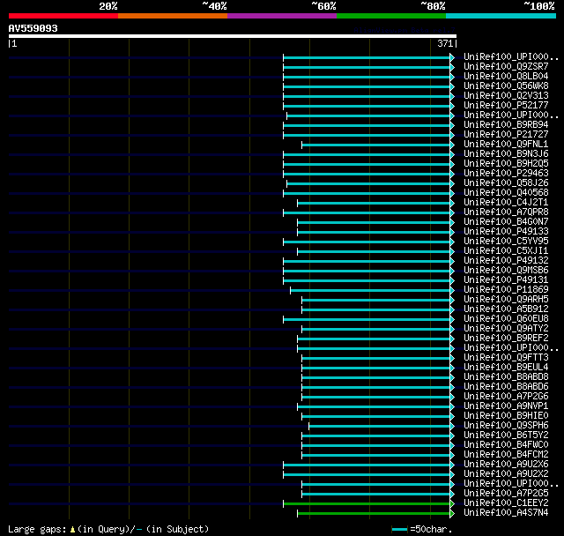The width and height of the screenshot is (564, 536).
Task: Click the white AV559093 query length bar
Action: pyautogui.click(x=233, y=36)
